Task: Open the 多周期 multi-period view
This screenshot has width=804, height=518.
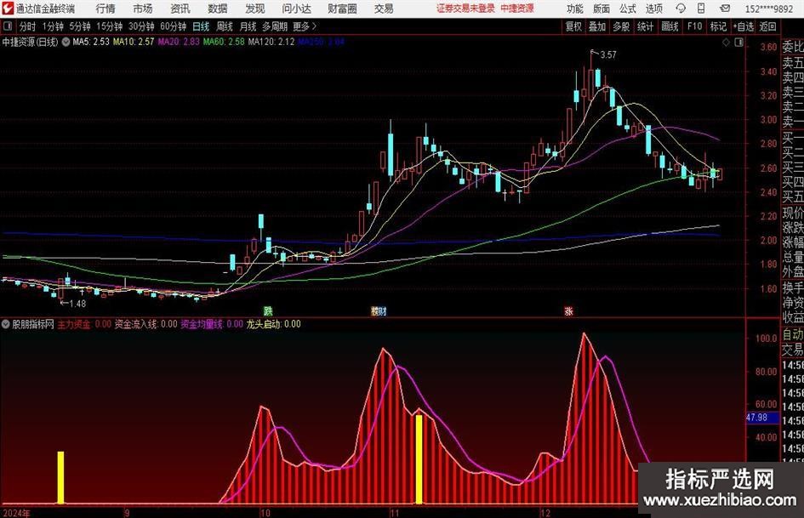Action: pos(275,26)
